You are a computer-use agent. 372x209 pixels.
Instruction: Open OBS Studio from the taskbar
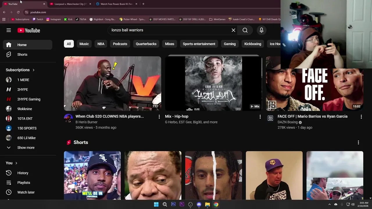(190, 204)
